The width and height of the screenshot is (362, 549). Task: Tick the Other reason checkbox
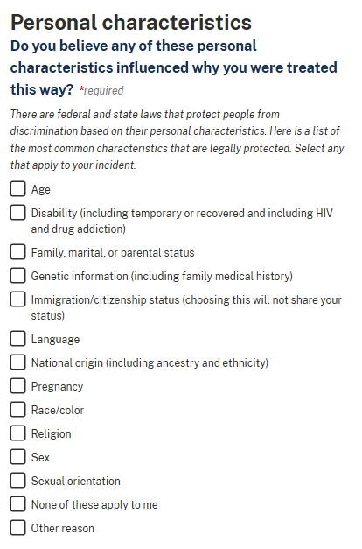(x=17, y=528)
